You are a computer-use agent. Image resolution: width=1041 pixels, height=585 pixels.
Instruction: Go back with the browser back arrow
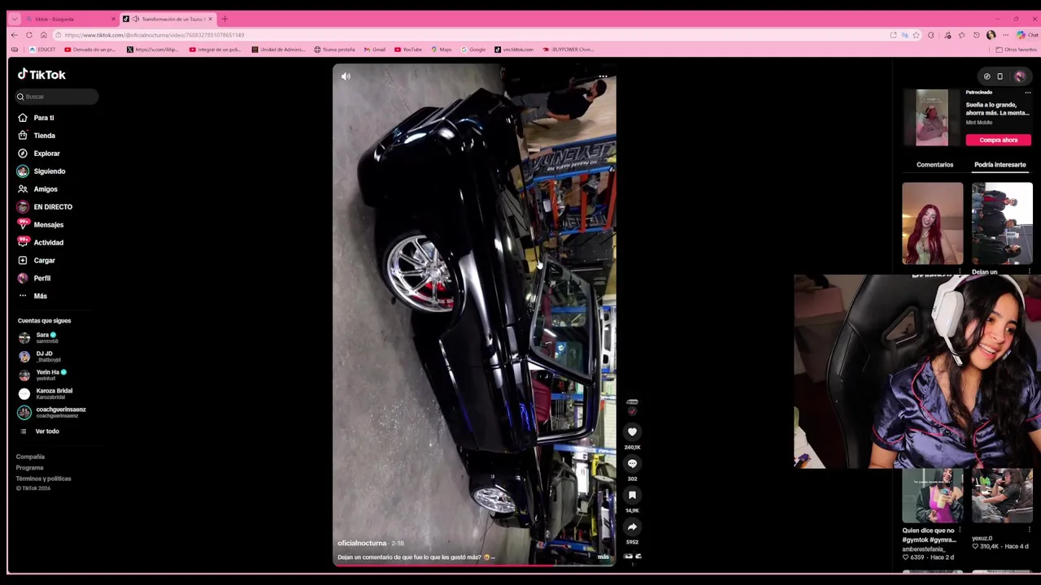[14, 35]
